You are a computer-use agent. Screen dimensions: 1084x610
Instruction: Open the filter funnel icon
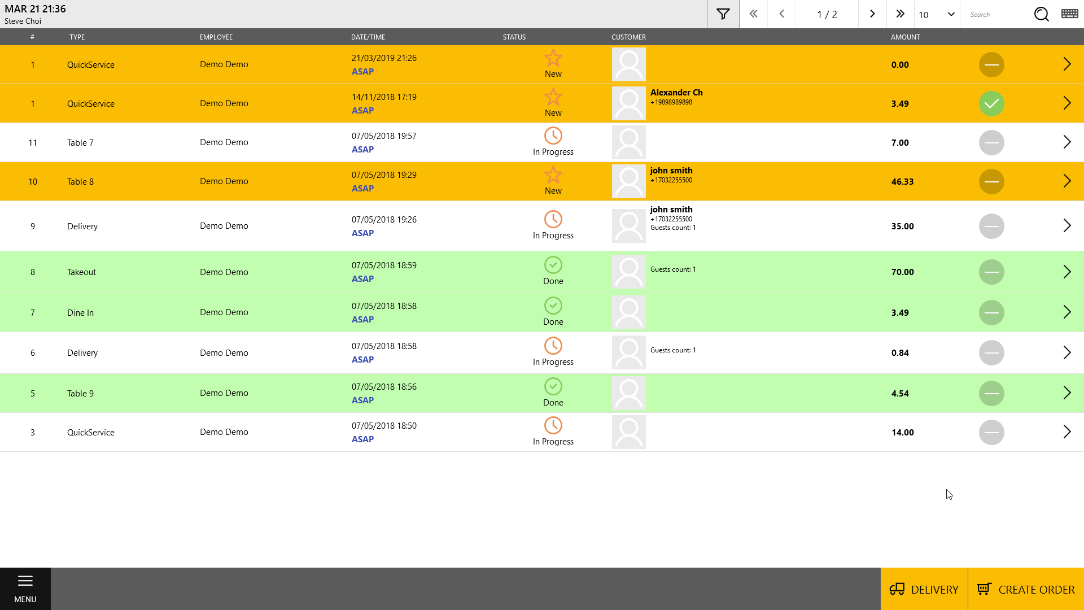click(x=723, y=14)
